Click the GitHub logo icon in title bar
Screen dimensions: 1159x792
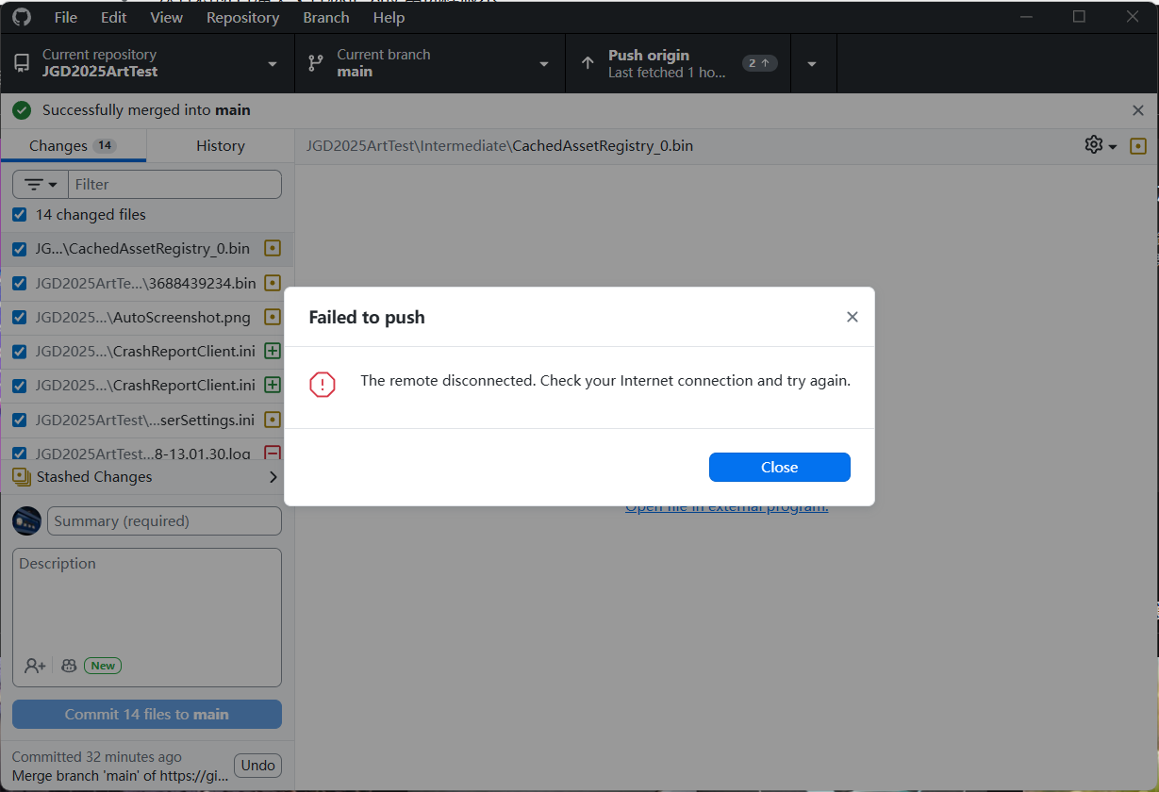(21, 17)
